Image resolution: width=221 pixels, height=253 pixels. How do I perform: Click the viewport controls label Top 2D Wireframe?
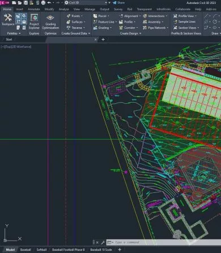(16, 47)
